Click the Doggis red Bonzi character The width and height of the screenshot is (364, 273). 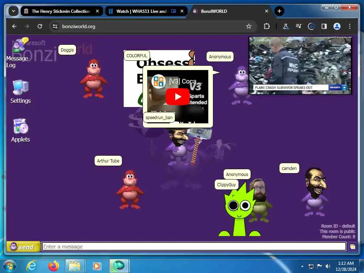click(x=93, y=79)
